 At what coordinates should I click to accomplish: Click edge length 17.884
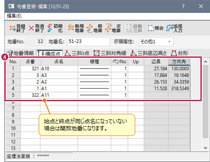tap(156, 75)
